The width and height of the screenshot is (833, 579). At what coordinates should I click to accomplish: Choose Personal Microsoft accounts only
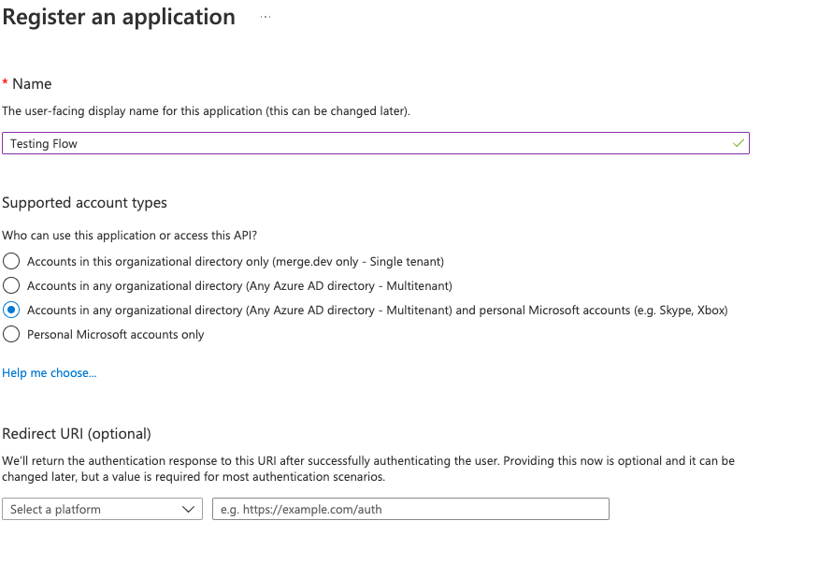[11, 334]
